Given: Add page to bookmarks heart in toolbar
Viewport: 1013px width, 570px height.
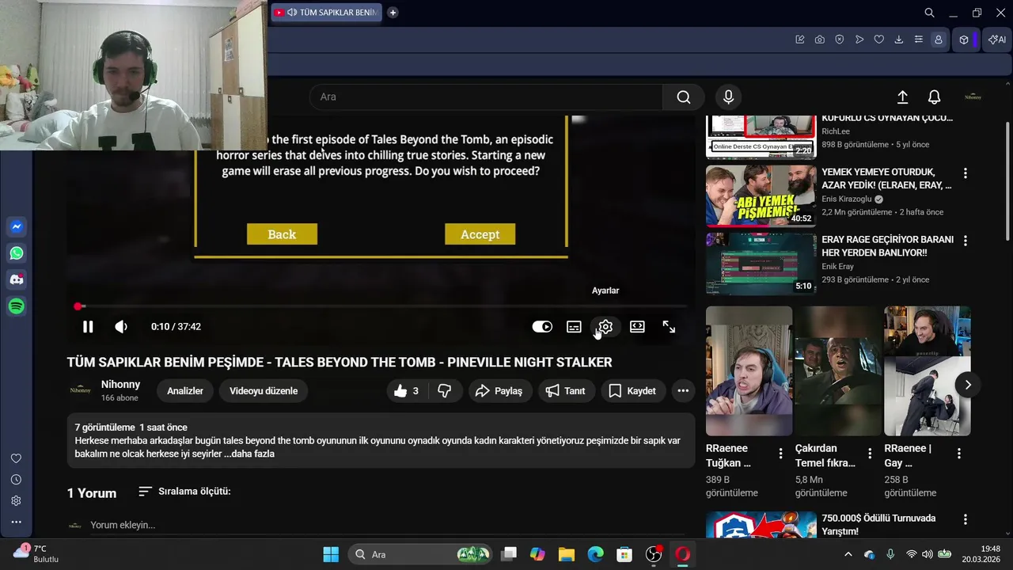Looking at the screenshot, I should click(x=879, y=40).
